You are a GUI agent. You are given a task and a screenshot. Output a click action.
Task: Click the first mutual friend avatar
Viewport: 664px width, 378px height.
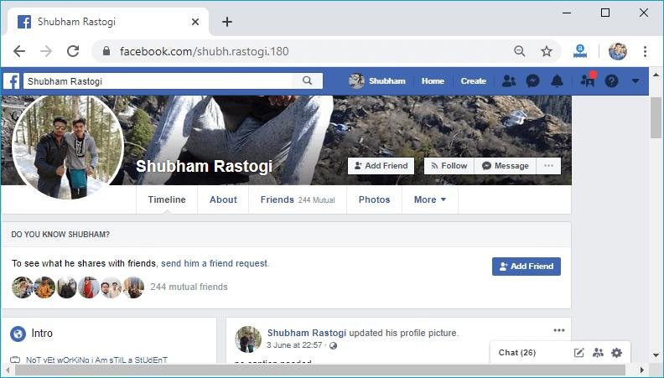coord(23,287)
